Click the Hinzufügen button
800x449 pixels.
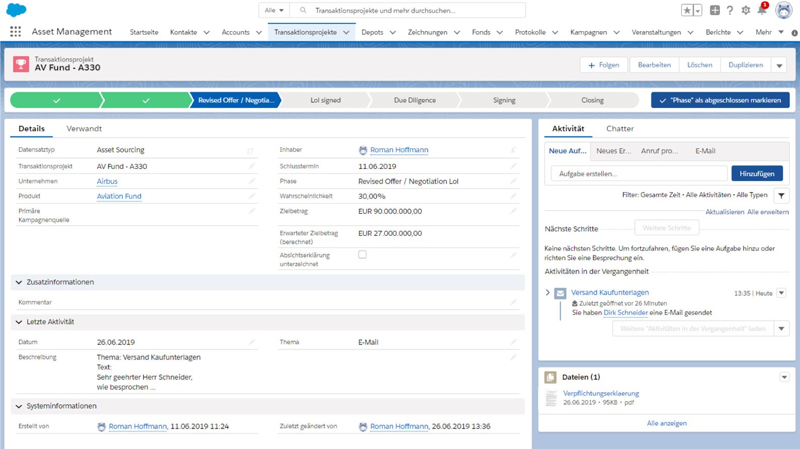pyautogui.click(x=757, y=173)
